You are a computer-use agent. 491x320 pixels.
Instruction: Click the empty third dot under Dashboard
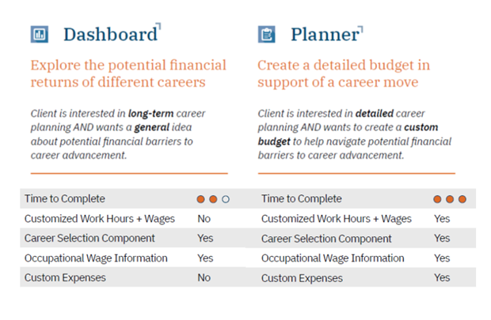[226, 199]
